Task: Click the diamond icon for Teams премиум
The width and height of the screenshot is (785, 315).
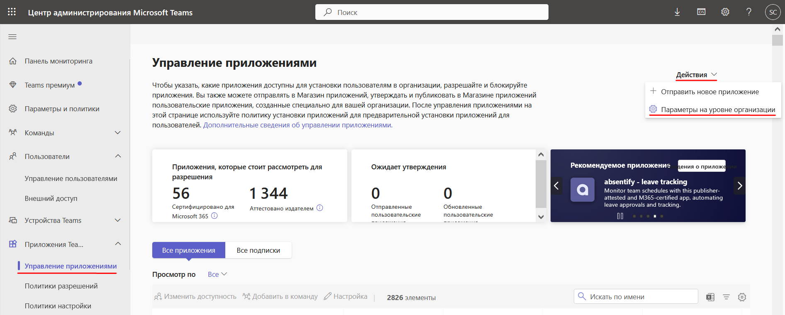Action: coord(13,85)
